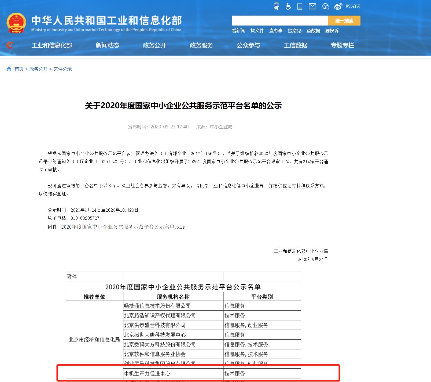Viewport: 431px width, 382px height.
Task: Navigate to 文件公示 in the breadcrumb
Action: tap(62, 69)
